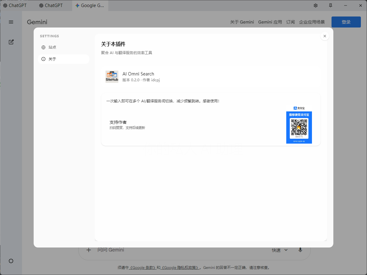Minimize the application window

[346, 5]
